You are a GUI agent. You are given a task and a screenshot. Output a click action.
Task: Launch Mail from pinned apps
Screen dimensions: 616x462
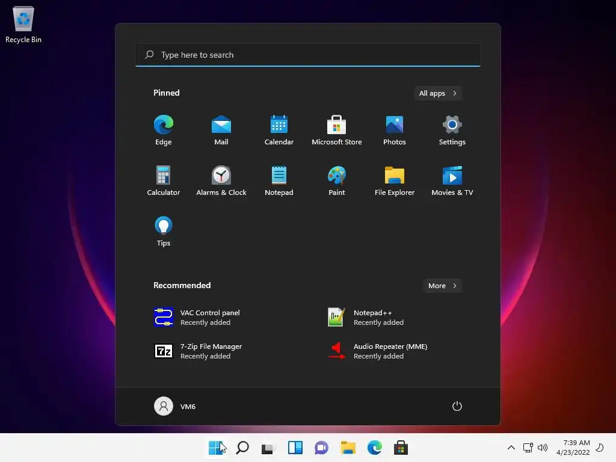pyautogui.click(x=221, y=130)
